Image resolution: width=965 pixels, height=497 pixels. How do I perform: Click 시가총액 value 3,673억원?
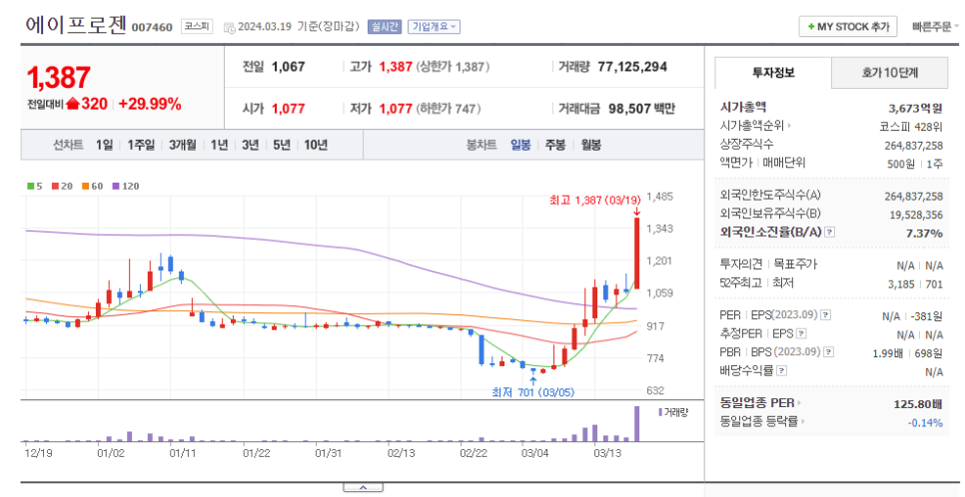point(915,108)
